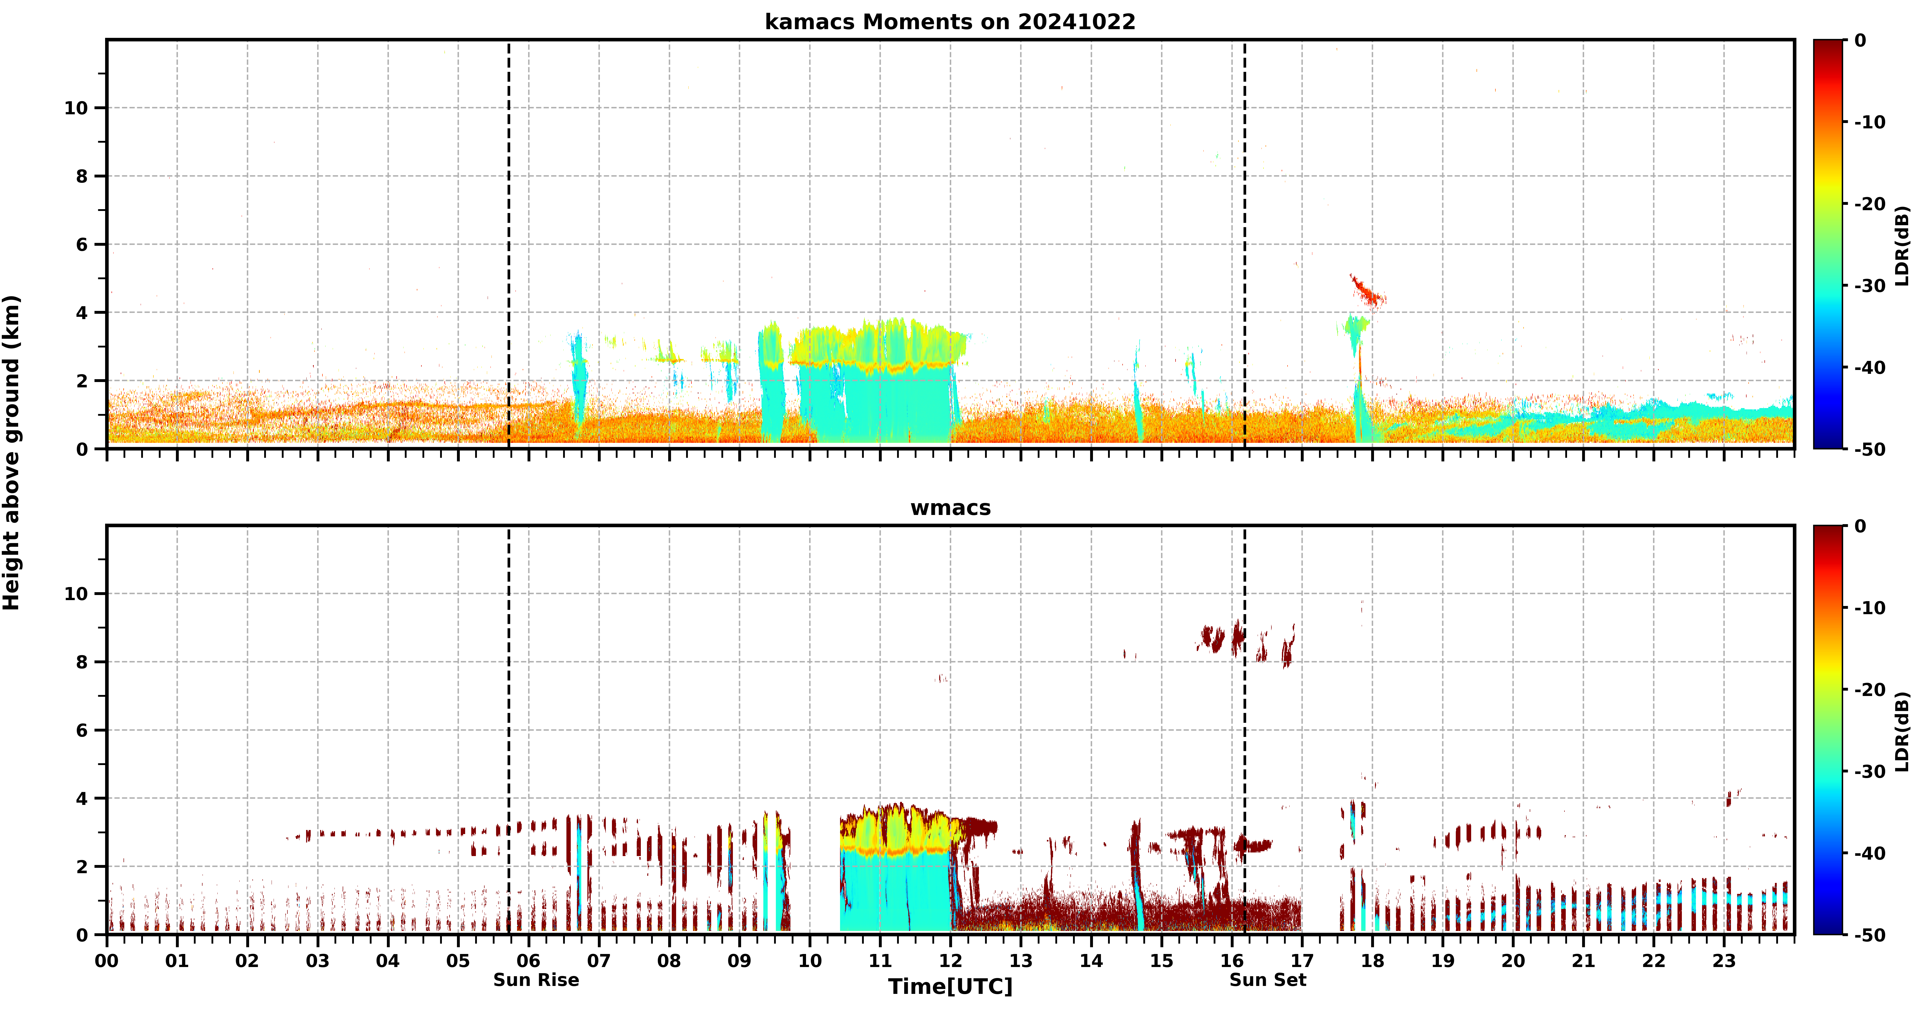
Task: Click the '18' hour tick label
Action: 1372,961
